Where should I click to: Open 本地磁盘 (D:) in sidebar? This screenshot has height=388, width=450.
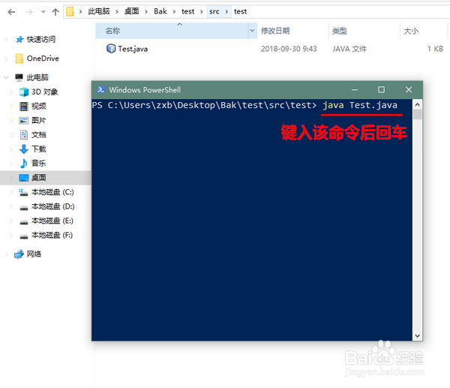coord(52,206)
